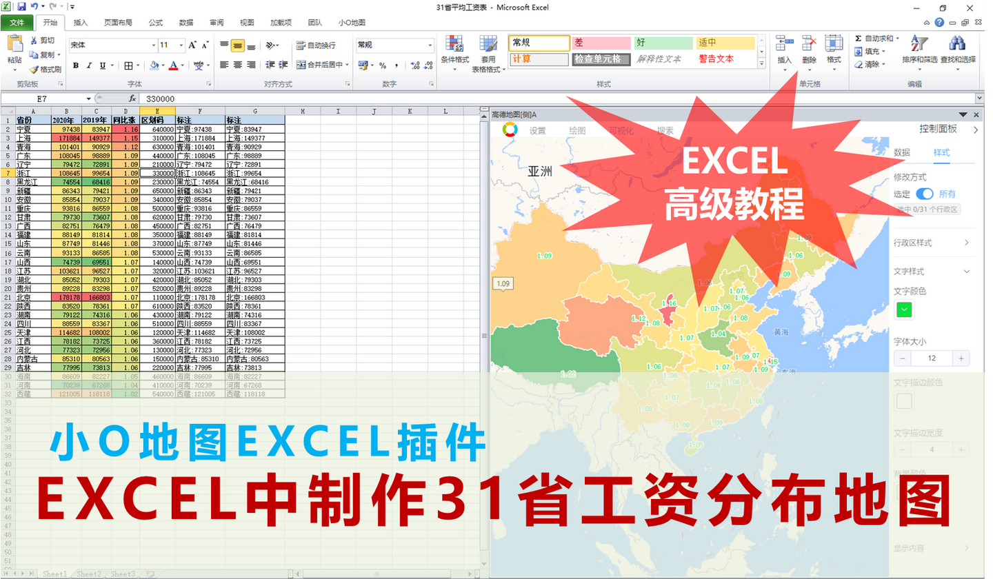Toggle italic formatting
This screenshot has width=993, height=579.
coord(89,65)
